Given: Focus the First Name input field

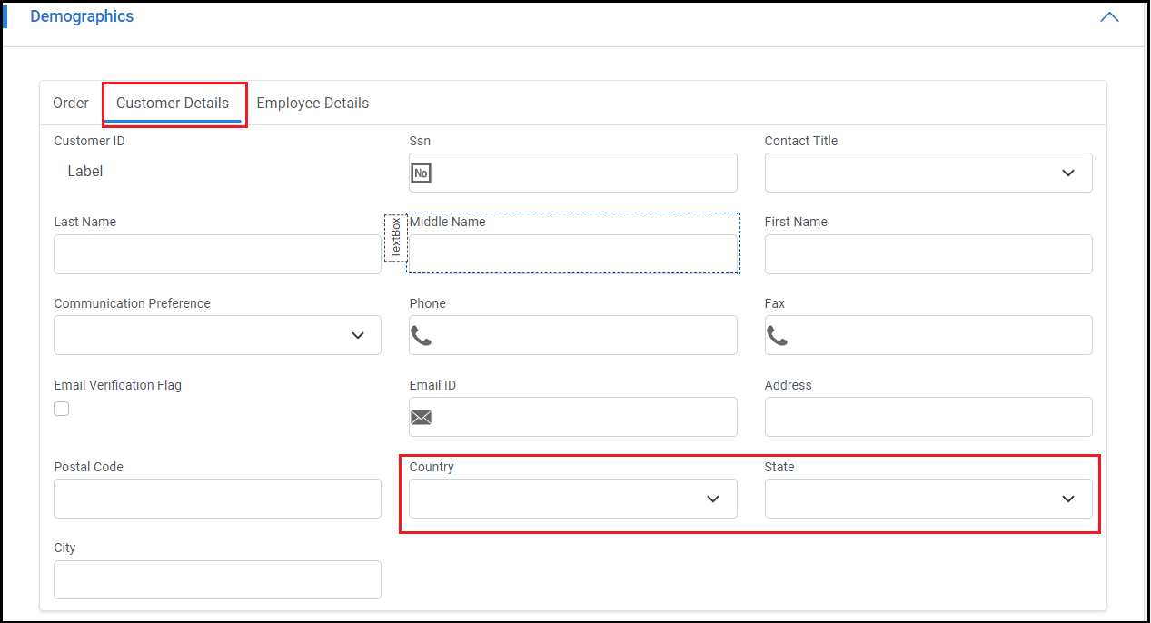Looking at the screenshot, I should (x=928, y=254).
